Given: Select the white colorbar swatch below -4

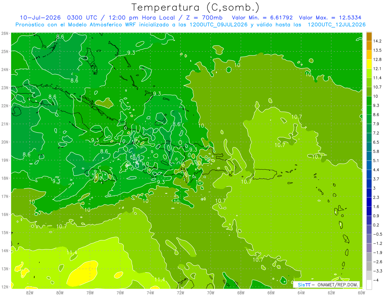Looking at the screenshot, I should (x=369, y=285).
